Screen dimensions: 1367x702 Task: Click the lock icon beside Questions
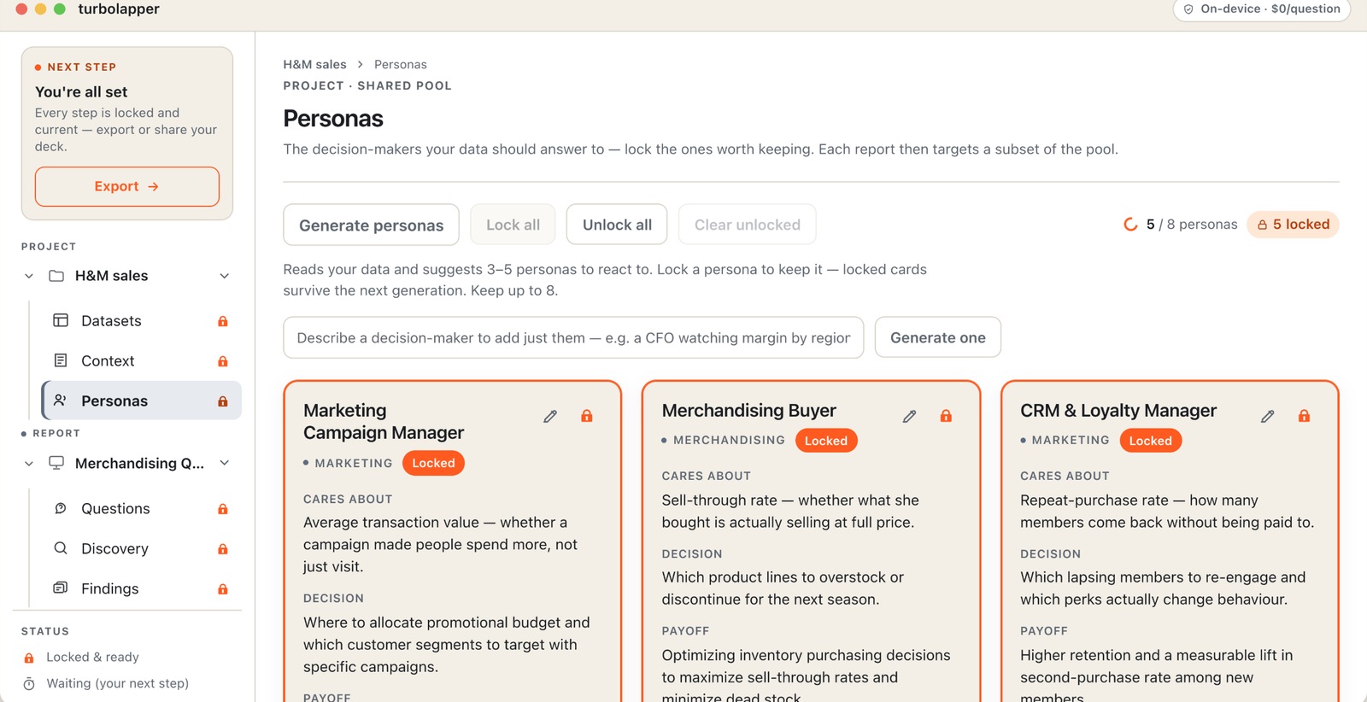tap(223, 509)
